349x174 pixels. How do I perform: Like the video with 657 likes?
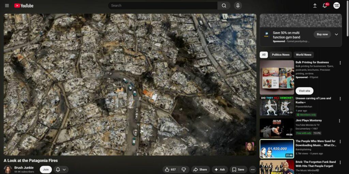[x=170, y=169]
